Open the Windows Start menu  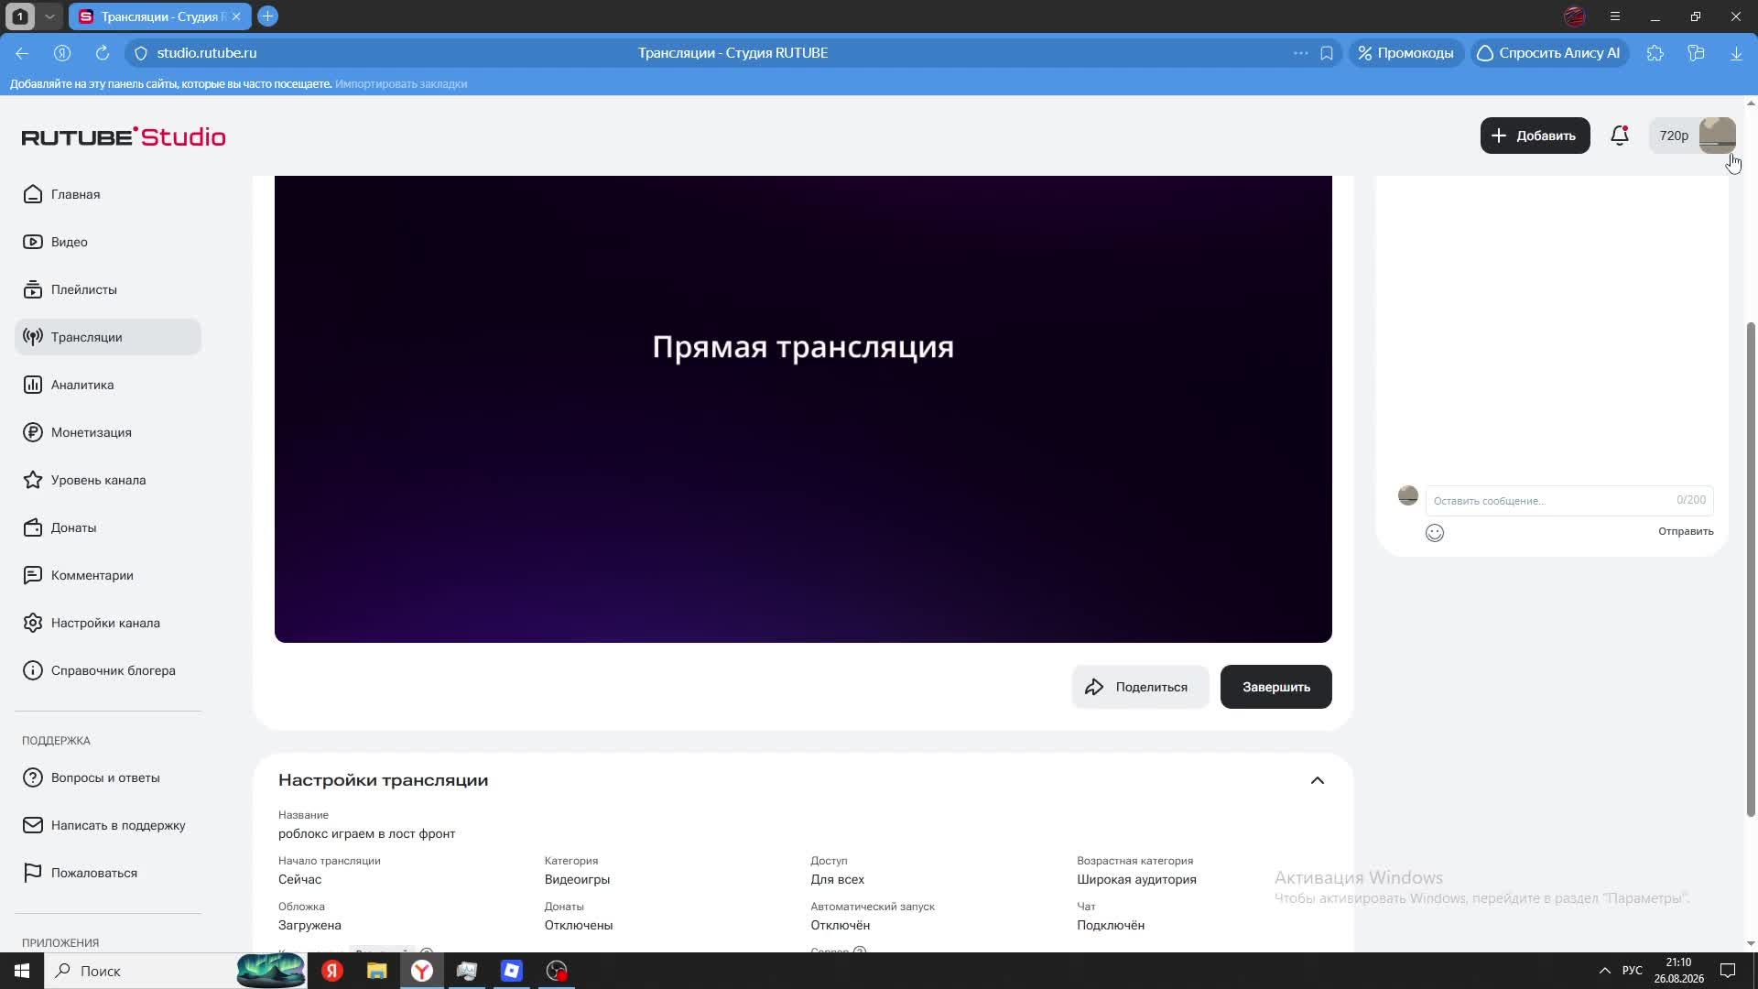tap(22, 971)
